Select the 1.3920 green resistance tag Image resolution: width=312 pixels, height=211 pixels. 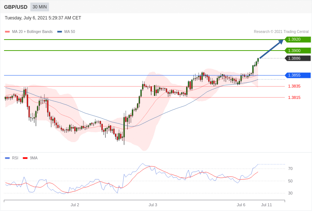click(x=298, y=39)
